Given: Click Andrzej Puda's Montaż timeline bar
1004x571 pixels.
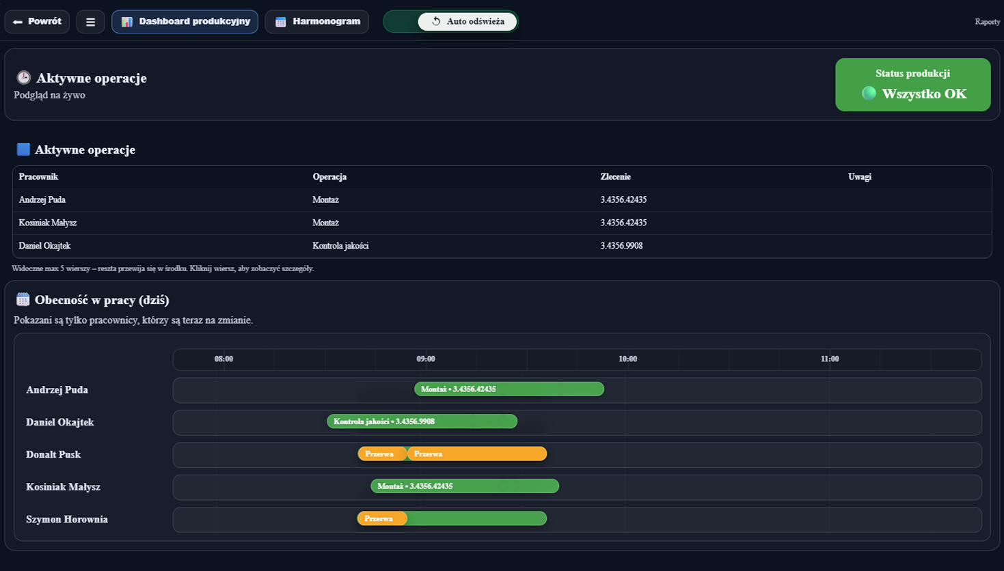Looking at the screenshot, I should pos(508,389).
